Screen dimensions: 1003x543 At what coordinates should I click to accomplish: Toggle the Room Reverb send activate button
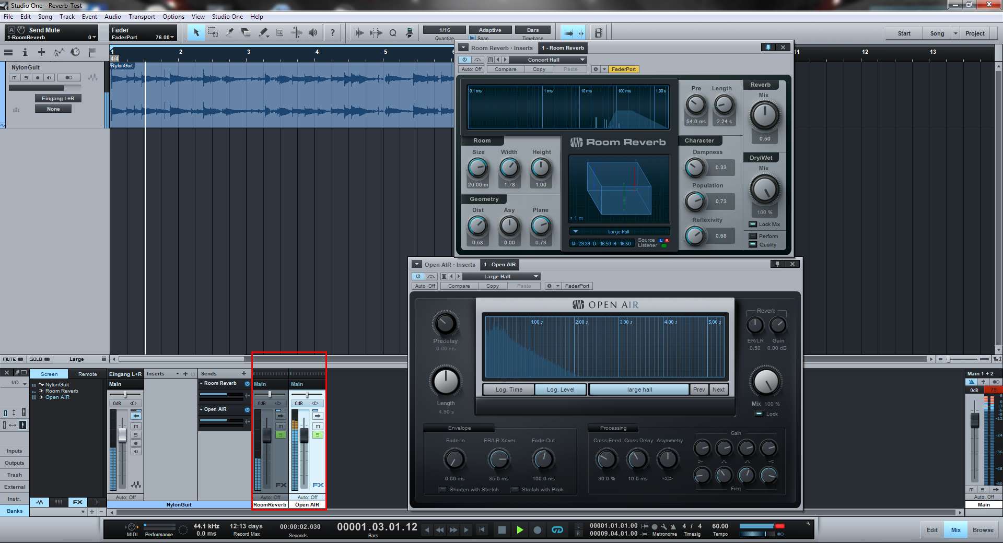point(247,383)
